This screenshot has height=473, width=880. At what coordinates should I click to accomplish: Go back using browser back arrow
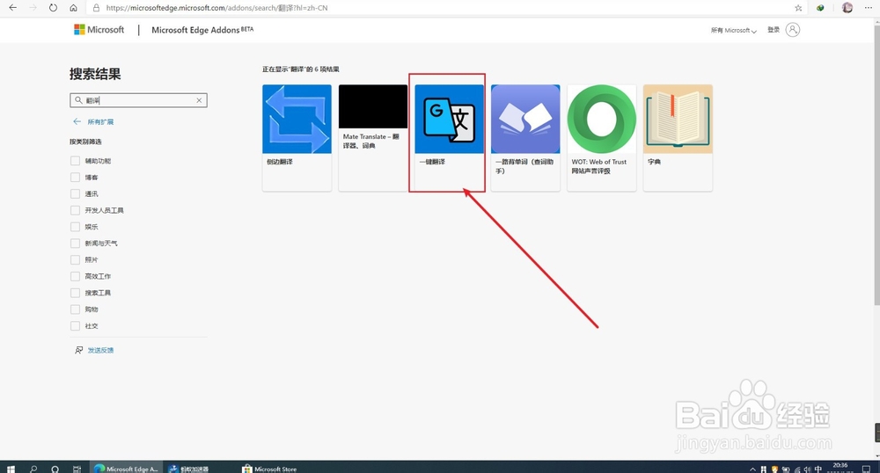(12, 8)
